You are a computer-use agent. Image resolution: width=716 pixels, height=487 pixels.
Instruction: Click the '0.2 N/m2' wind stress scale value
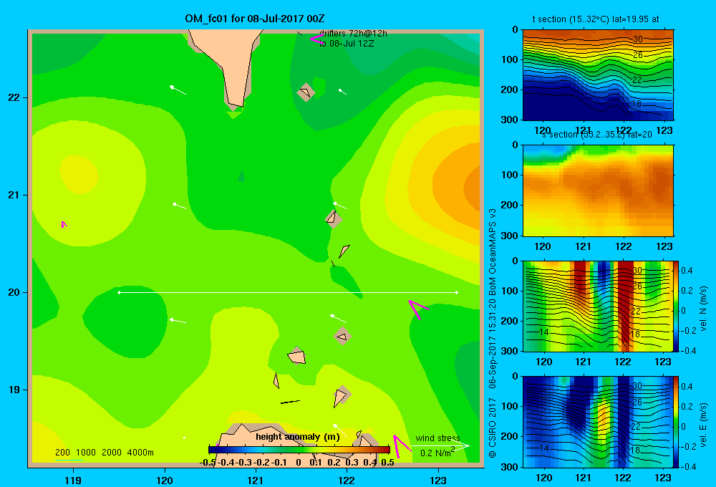(x=437, y=453)
